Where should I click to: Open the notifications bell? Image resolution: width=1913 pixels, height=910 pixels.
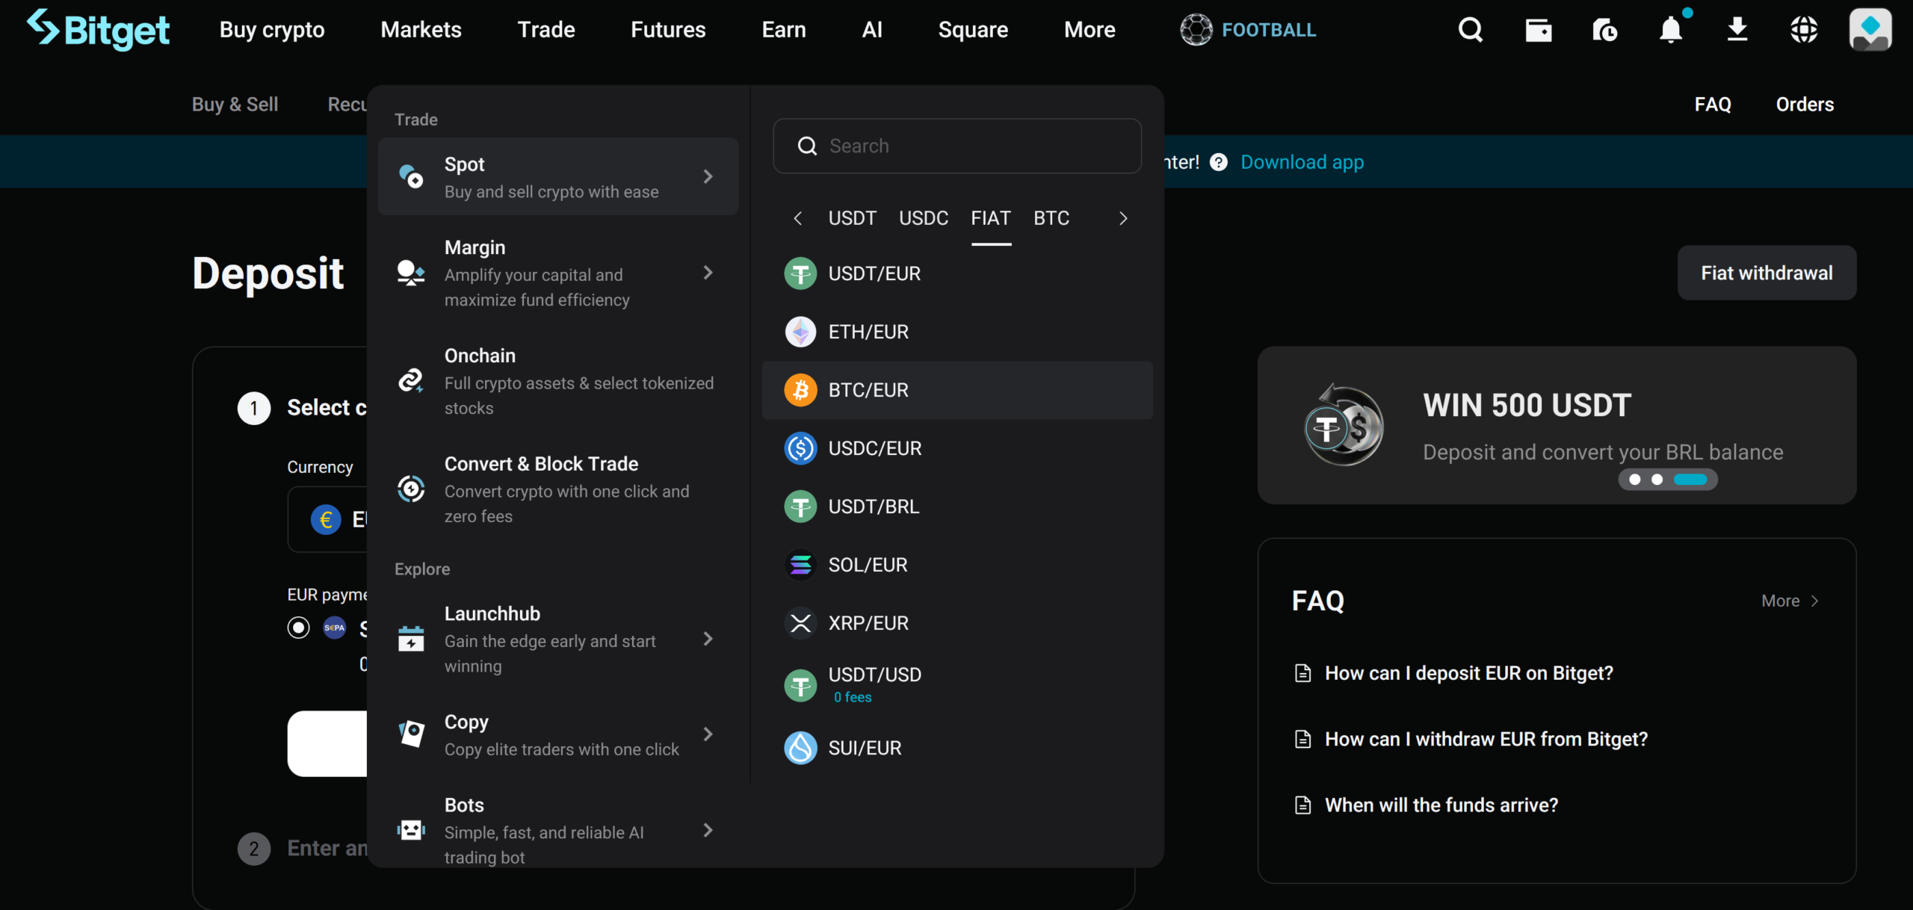click(x=1671, y=30)
